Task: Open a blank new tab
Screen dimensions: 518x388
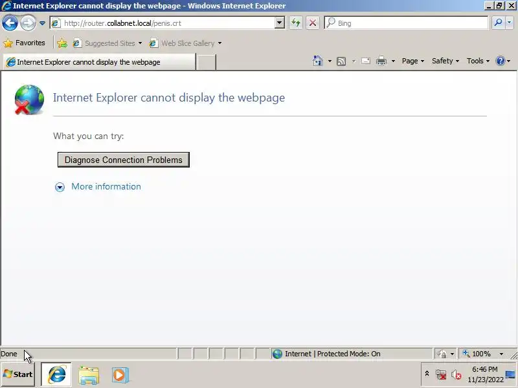Action: [x=206, y=62]
